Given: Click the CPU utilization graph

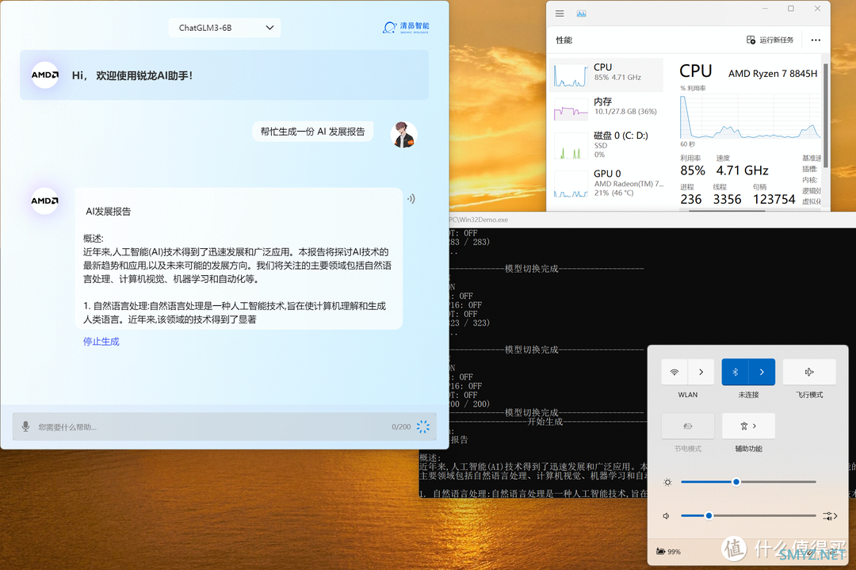Looking at the screenshot, I should pos(750,117).
